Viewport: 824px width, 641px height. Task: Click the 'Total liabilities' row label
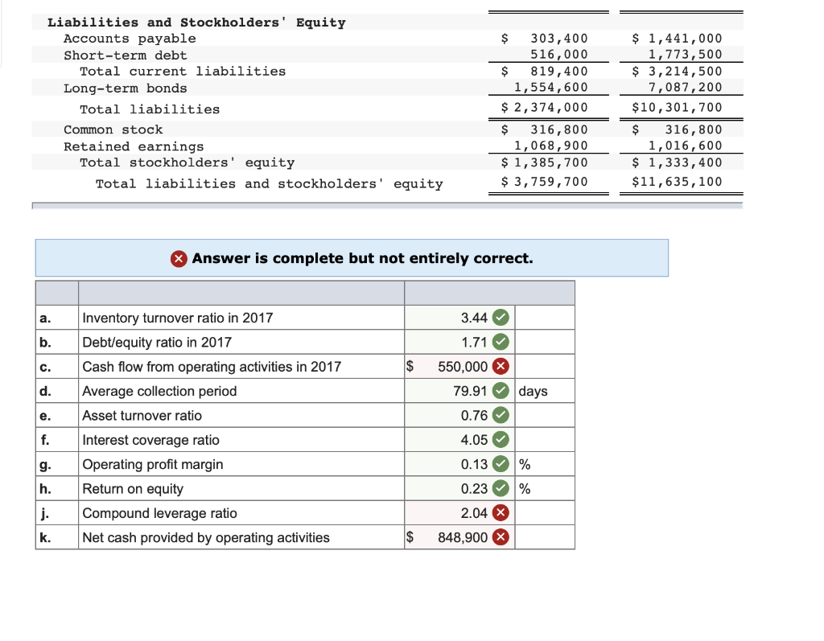(150, 109)
